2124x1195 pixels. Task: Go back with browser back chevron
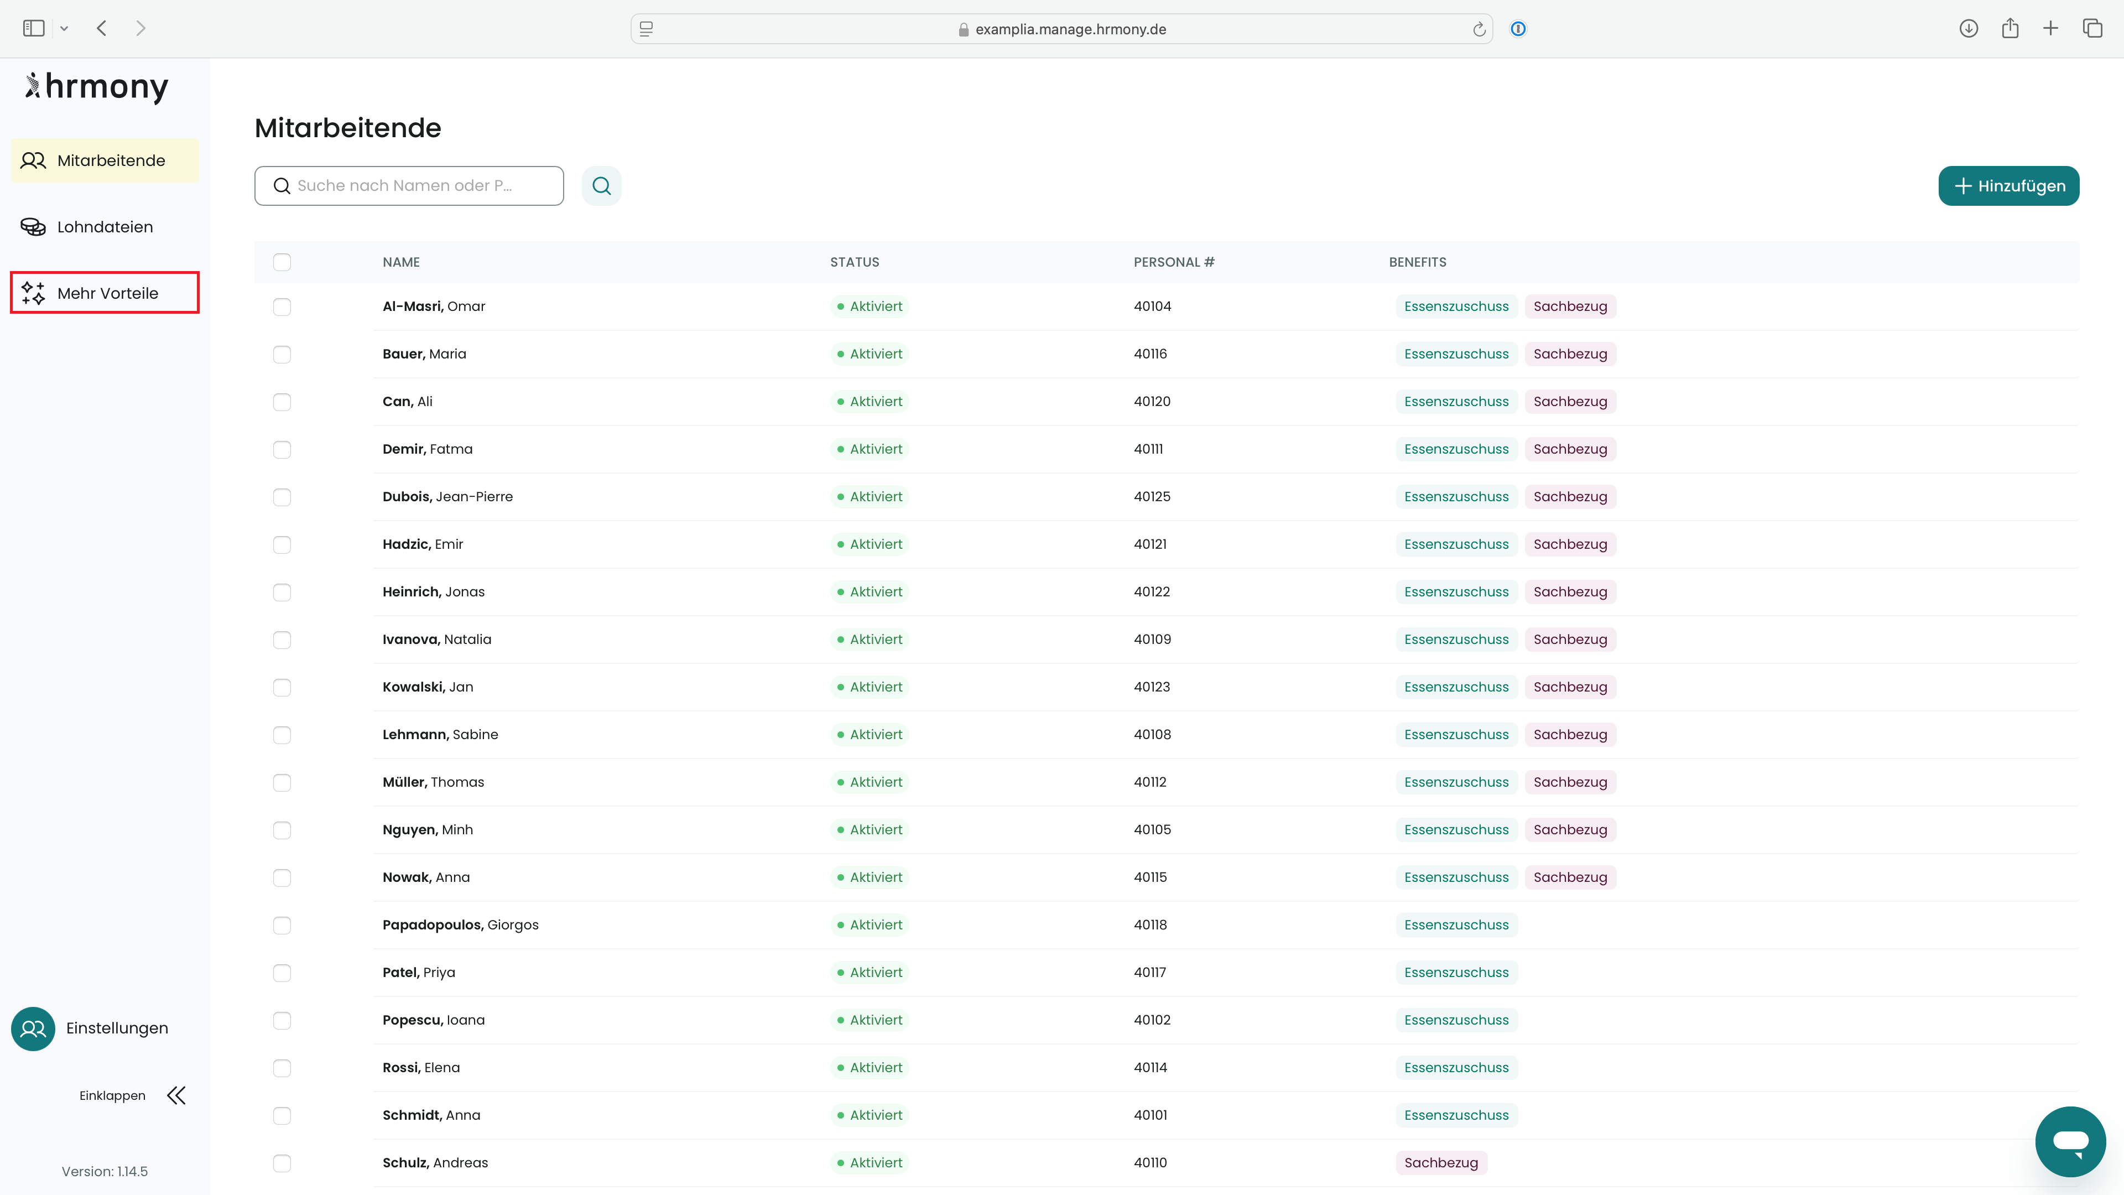pos(101,29)
